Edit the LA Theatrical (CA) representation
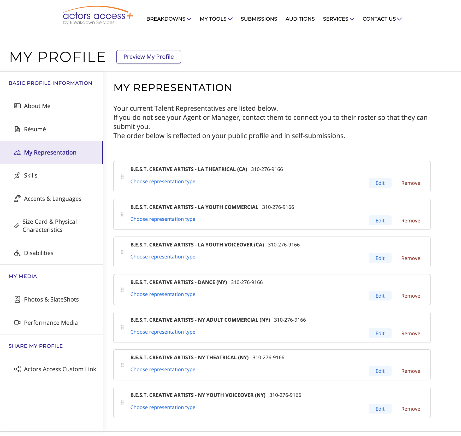 coord(380,183)
